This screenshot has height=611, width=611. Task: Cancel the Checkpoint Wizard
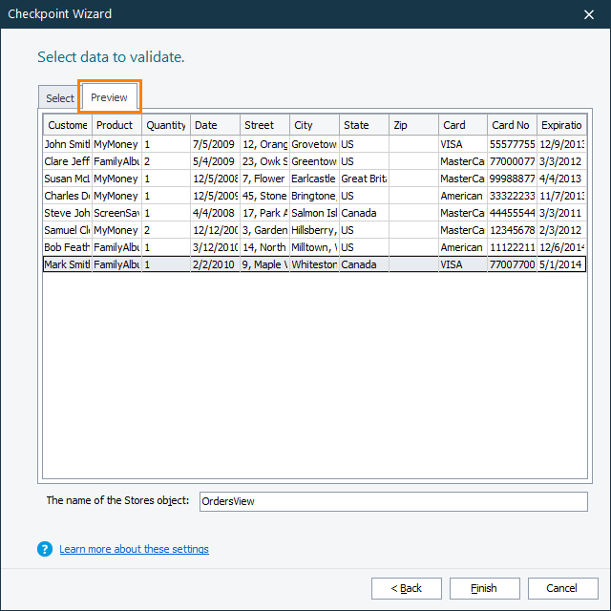pyautogui.click(x=562, y=588)
